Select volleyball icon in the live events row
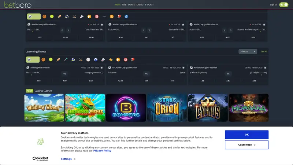This screenshot has width=293, height=165. (x=67, y=16)
